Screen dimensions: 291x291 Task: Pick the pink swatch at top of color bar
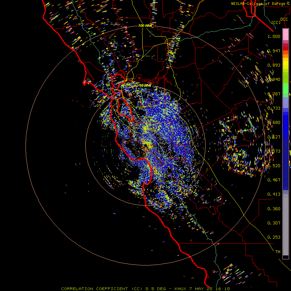pos(286,35)
